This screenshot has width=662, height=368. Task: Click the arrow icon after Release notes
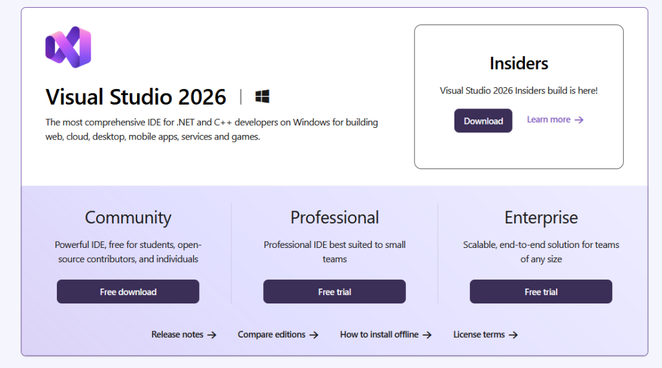212,335
